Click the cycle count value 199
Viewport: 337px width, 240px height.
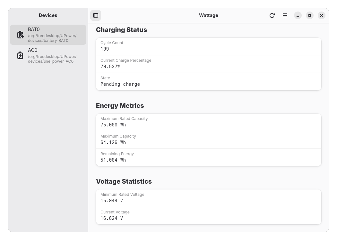point(105,49)
